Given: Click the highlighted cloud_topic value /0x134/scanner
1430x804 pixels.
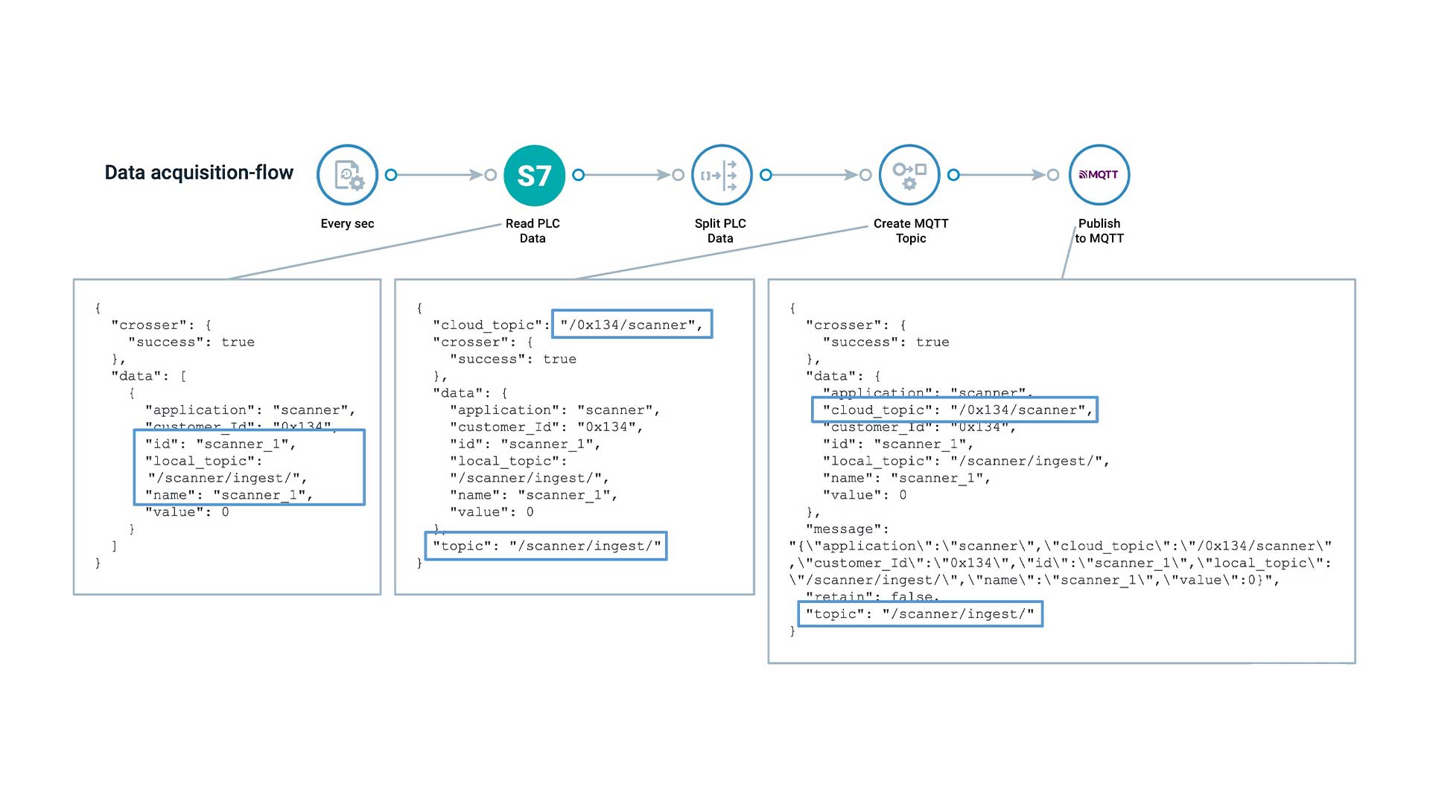Looking at the screenshot, I should click(x=632, y=325).
